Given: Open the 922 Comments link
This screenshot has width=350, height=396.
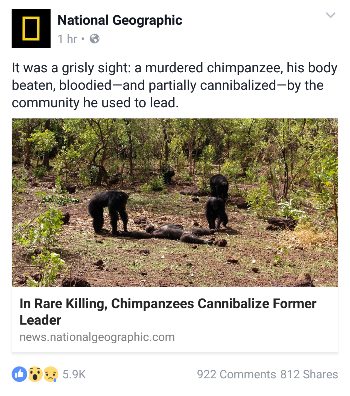Looking at the screenshot, I should pos(237,374).
